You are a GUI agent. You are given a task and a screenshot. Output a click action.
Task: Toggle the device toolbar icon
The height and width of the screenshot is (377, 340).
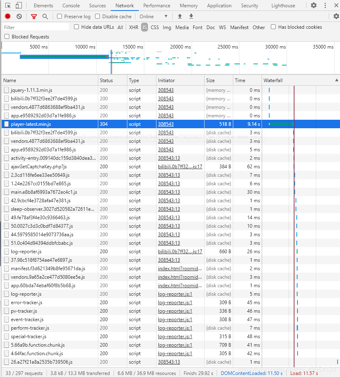point(19,5)
